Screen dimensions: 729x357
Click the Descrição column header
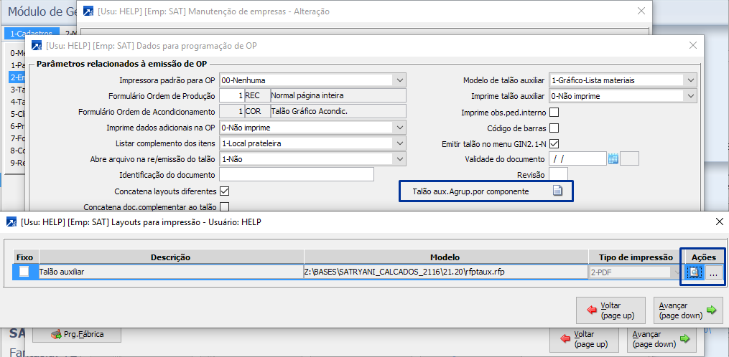point(171,257)
